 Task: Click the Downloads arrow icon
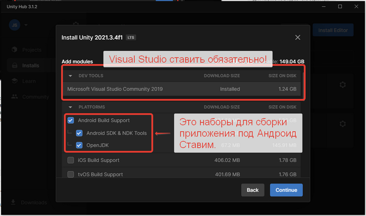[13, 202]
